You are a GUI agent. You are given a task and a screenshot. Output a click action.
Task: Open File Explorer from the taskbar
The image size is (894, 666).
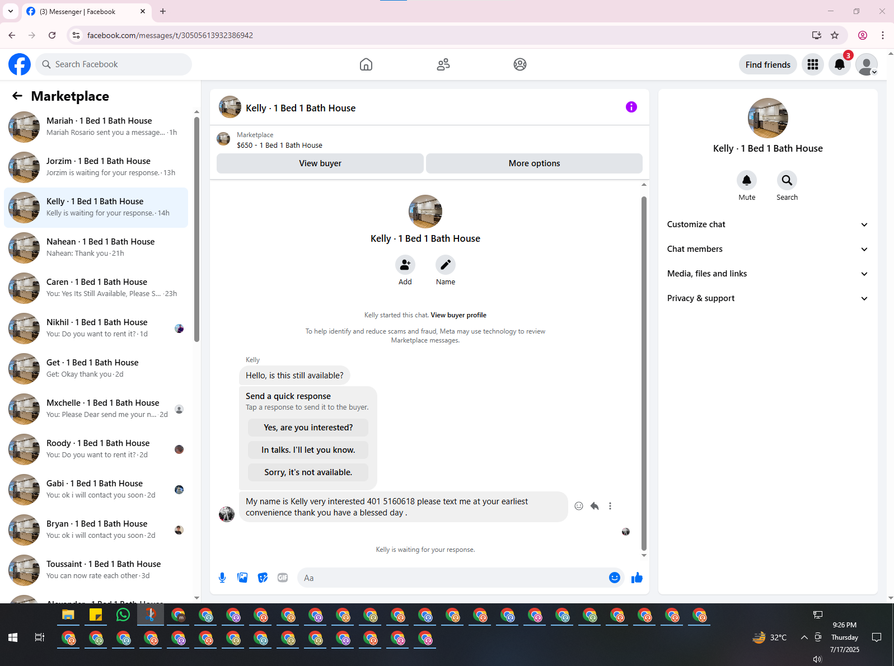[68, 615]
